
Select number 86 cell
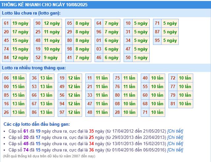[34, 112]
